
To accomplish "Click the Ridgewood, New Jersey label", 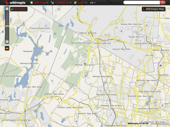I will click(x=116, y=126).
